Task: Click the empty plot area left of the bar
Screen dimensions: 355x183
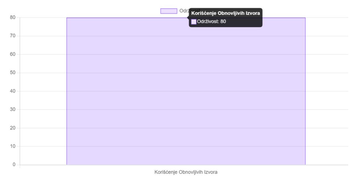Action: [43, 91]
